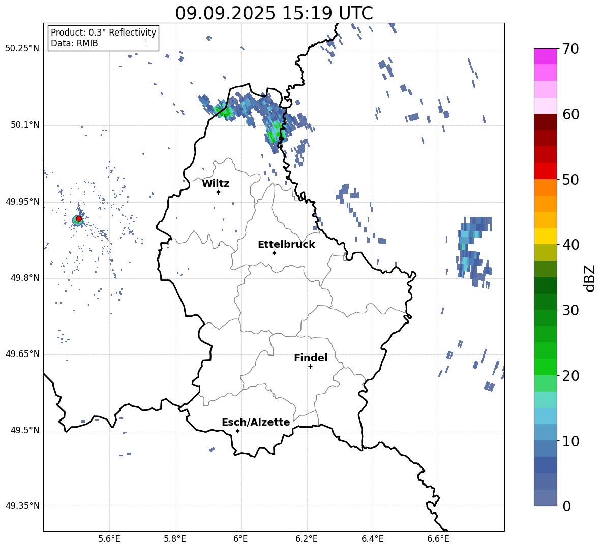Image resolution: width=602 pixels, height=549 pixels.
Task: Click the '6°E' longitude label
Action: pos(240,539)
